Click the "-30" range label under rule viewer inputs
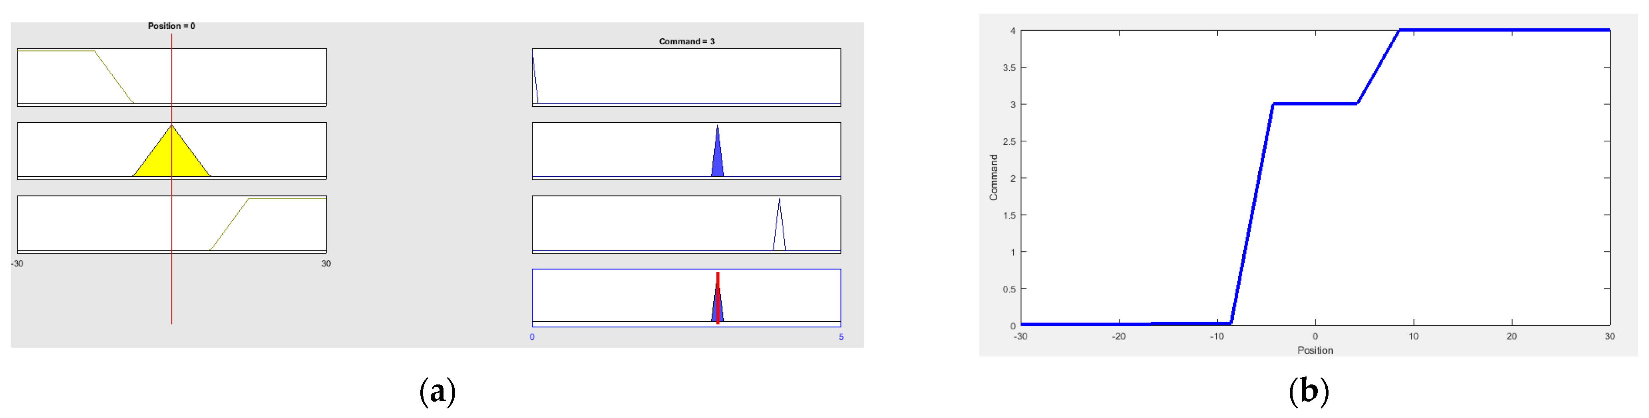Viewport: 1649px width, 418px height. (x=17, y=264)
